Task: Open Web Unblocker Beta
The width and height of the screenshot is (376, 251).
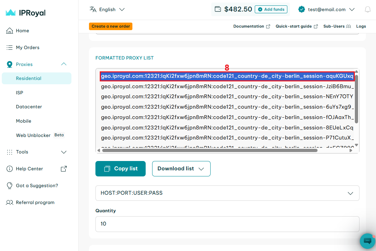Action: pos(40,135)
